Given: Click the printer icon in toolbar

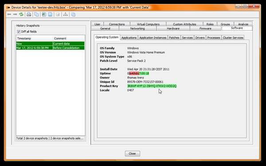Looking at the screenshot, I should tap(29, 15).
